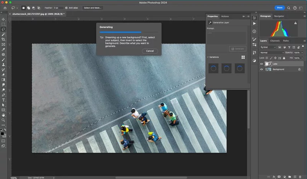Hide the Background layer visibility eye

[x=262, y=70]
